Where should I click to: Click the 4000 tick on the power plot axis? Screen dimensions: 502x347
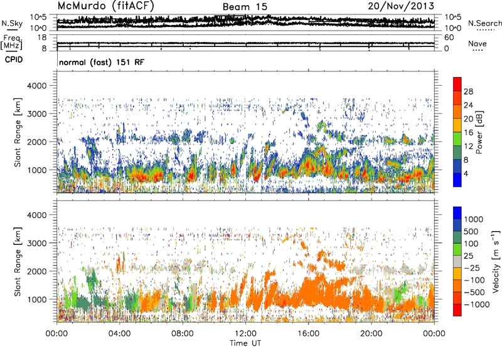click(x=36, y=86)
